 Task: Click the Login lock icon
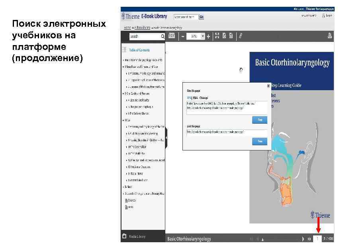323,16
